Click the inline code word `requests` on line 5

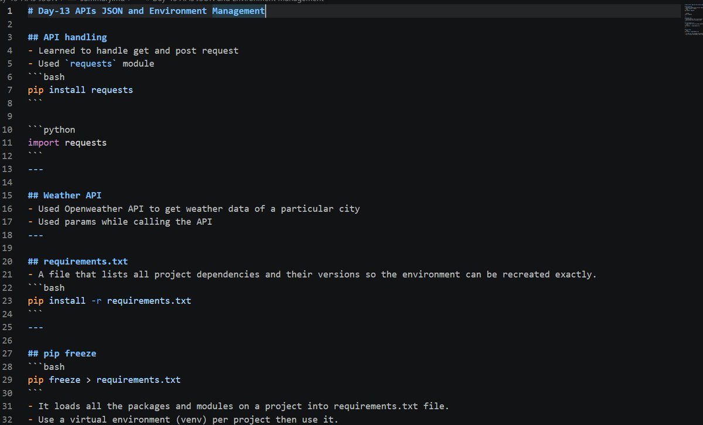click(x=91, y=64)
